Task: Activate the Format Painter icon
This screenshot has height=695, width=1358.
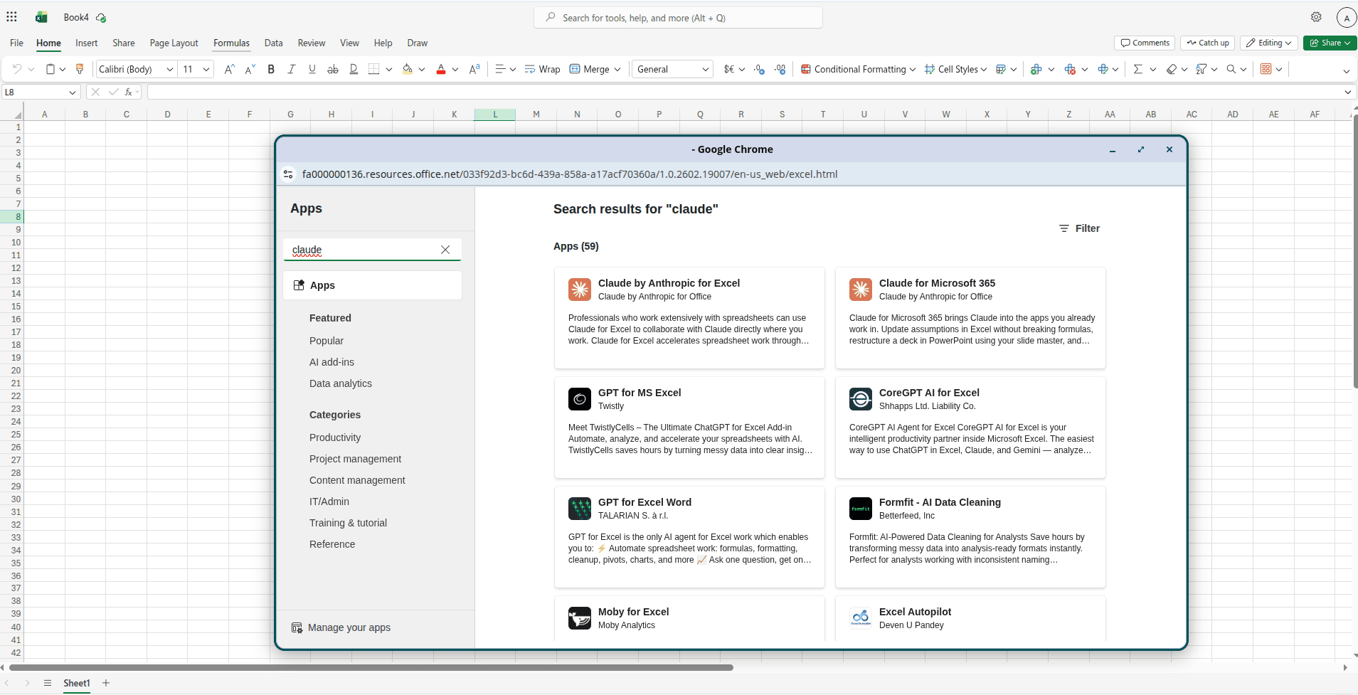Action: (80, 69)
